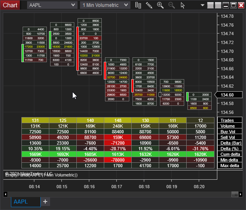Image resolution: width=246 pixels, height=210 pixels.
Task: Click the second gray window link button
Action: click(x=218, y=5)
